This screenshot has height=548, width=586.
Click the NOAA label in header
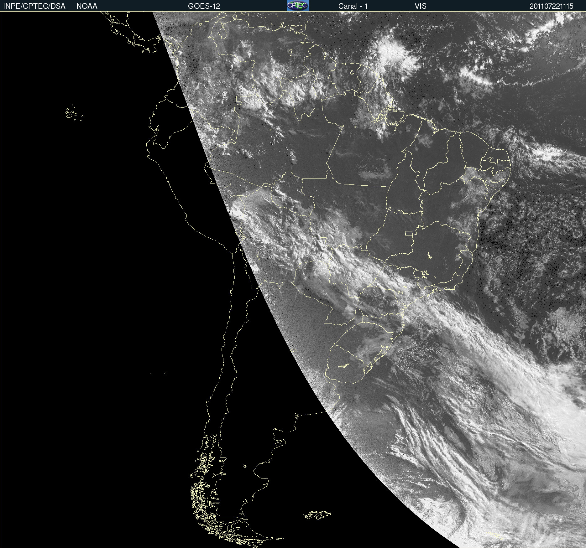tap(87, 6)
